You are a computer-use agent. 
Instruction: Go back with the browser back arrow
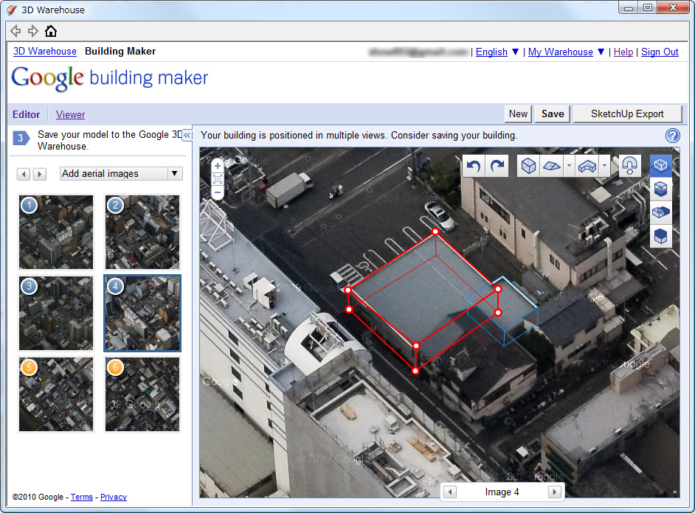tap(15, 31)
